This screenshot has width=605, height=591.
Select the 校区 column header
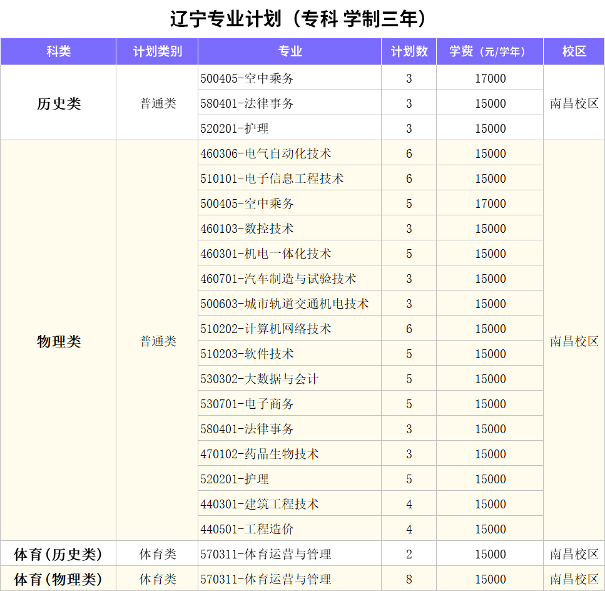tap(574, 51)
